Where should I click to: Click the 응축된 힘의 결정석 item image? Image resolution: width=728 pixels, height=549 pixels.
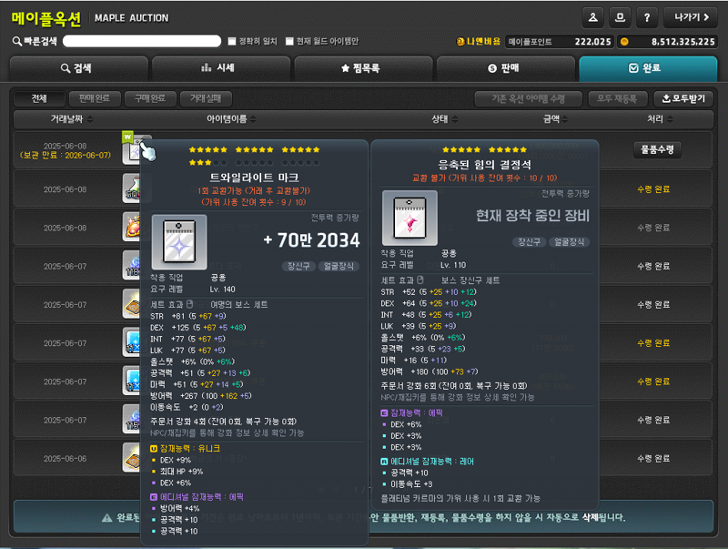(409, 218)
